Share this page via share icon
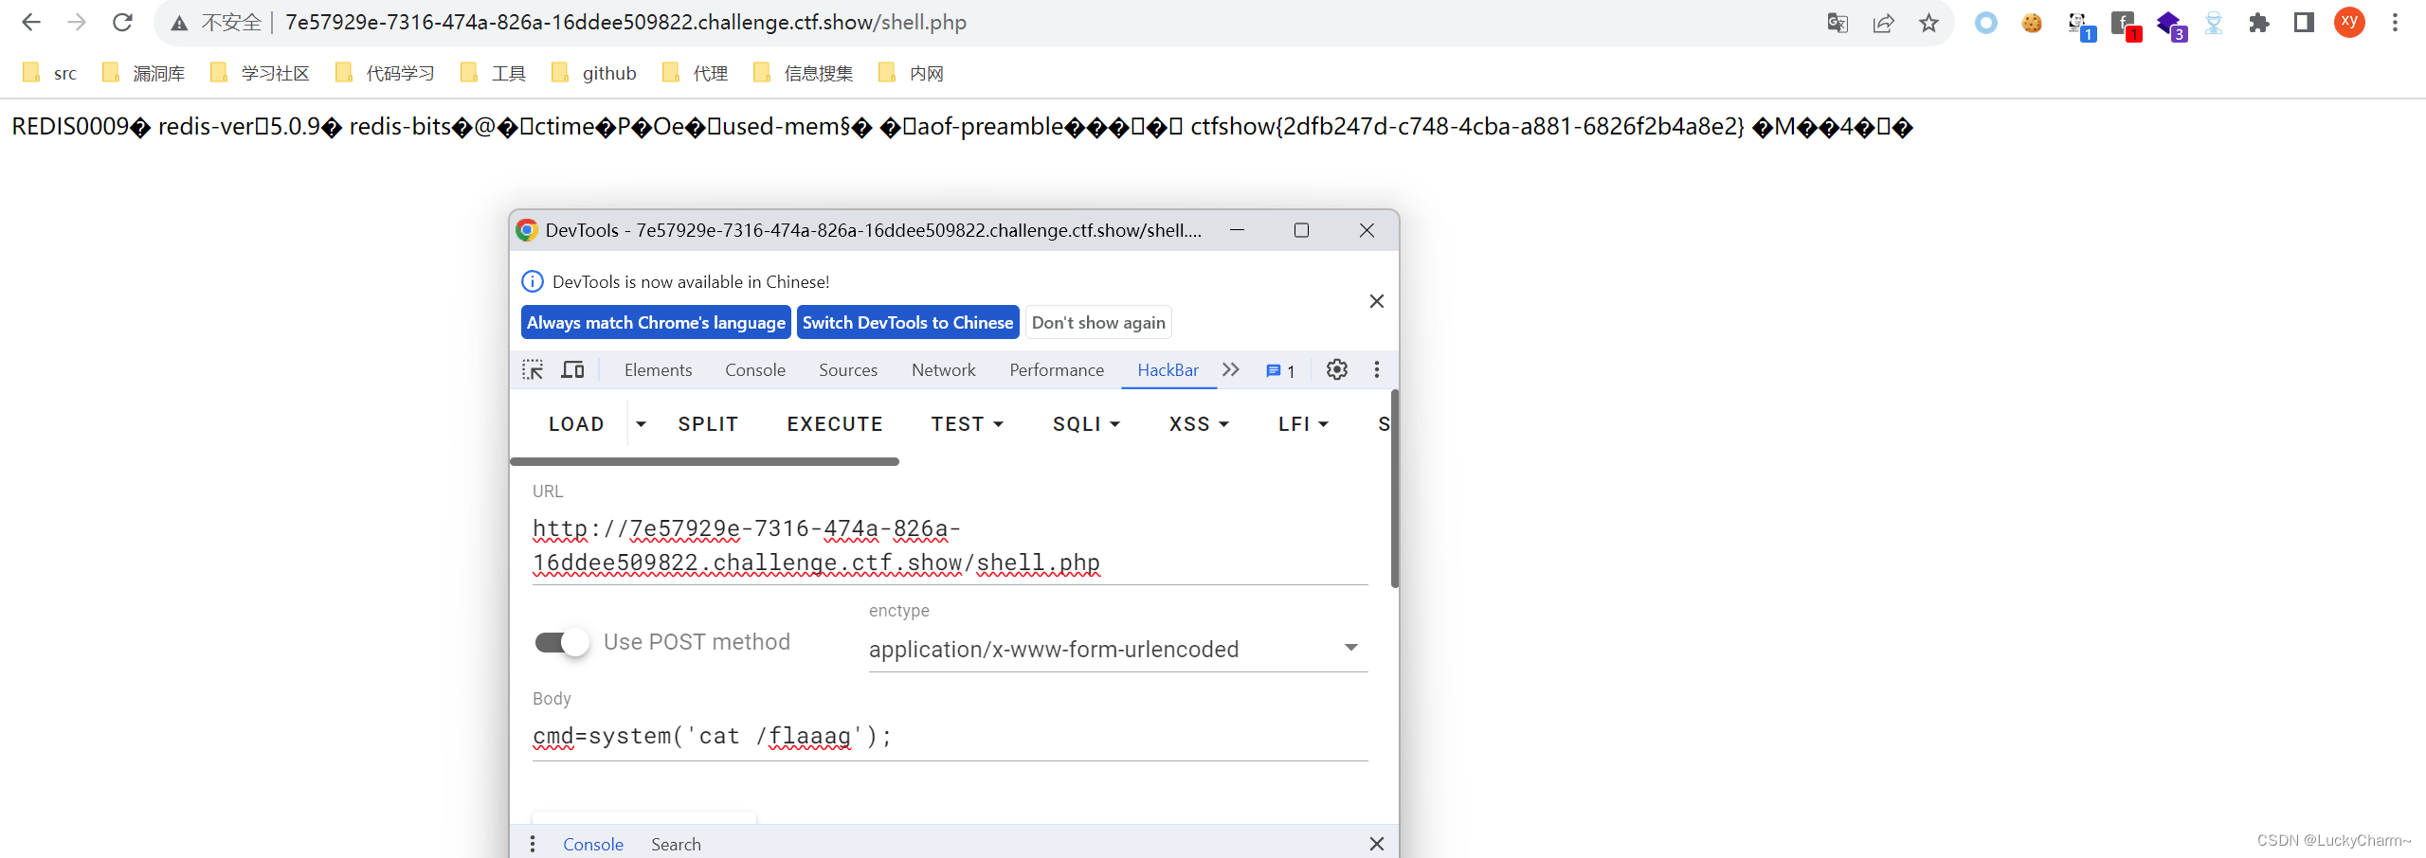Viewport: 2426px width, 858px height. [1883, 24]
